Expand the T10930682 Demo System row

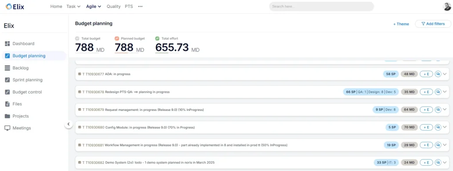(x=445, y=163)
